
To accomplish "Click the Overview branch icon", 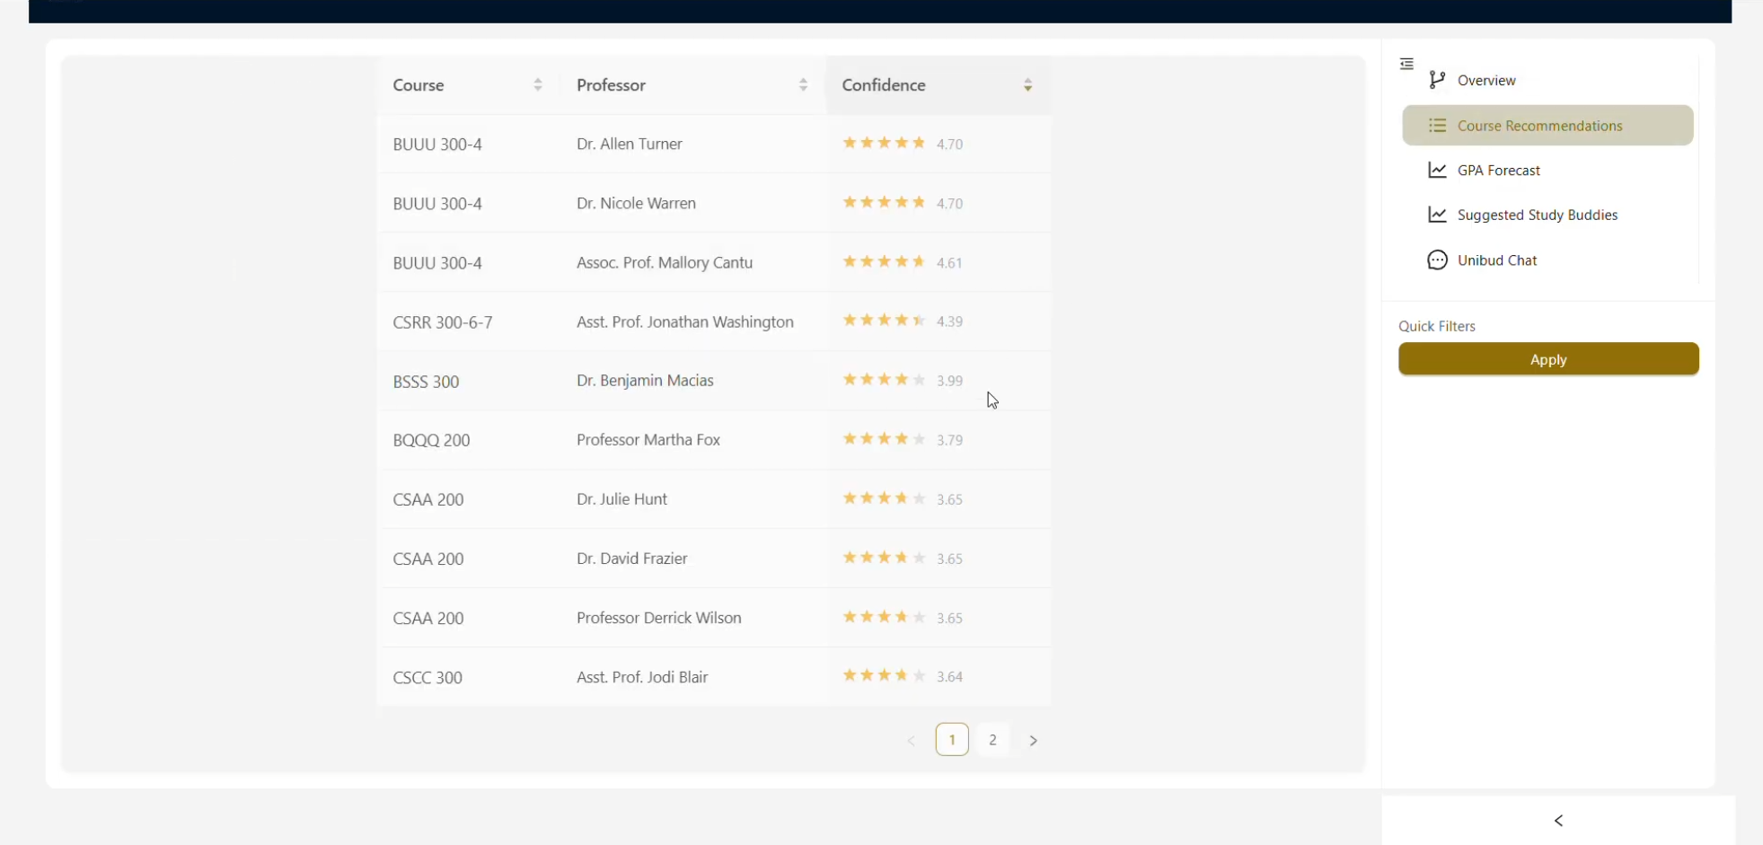I will [1437, 80].
